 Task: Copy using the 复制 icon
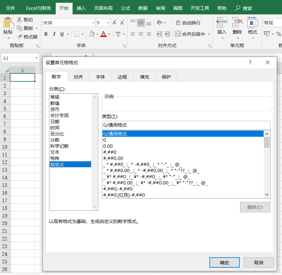(19, 28)
